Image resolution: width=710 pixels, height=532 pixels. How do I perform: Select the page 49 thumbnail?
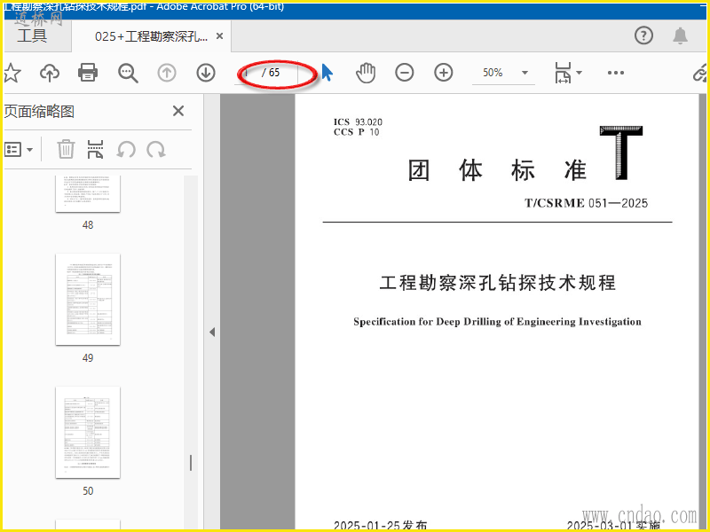[x=88, y=300]
